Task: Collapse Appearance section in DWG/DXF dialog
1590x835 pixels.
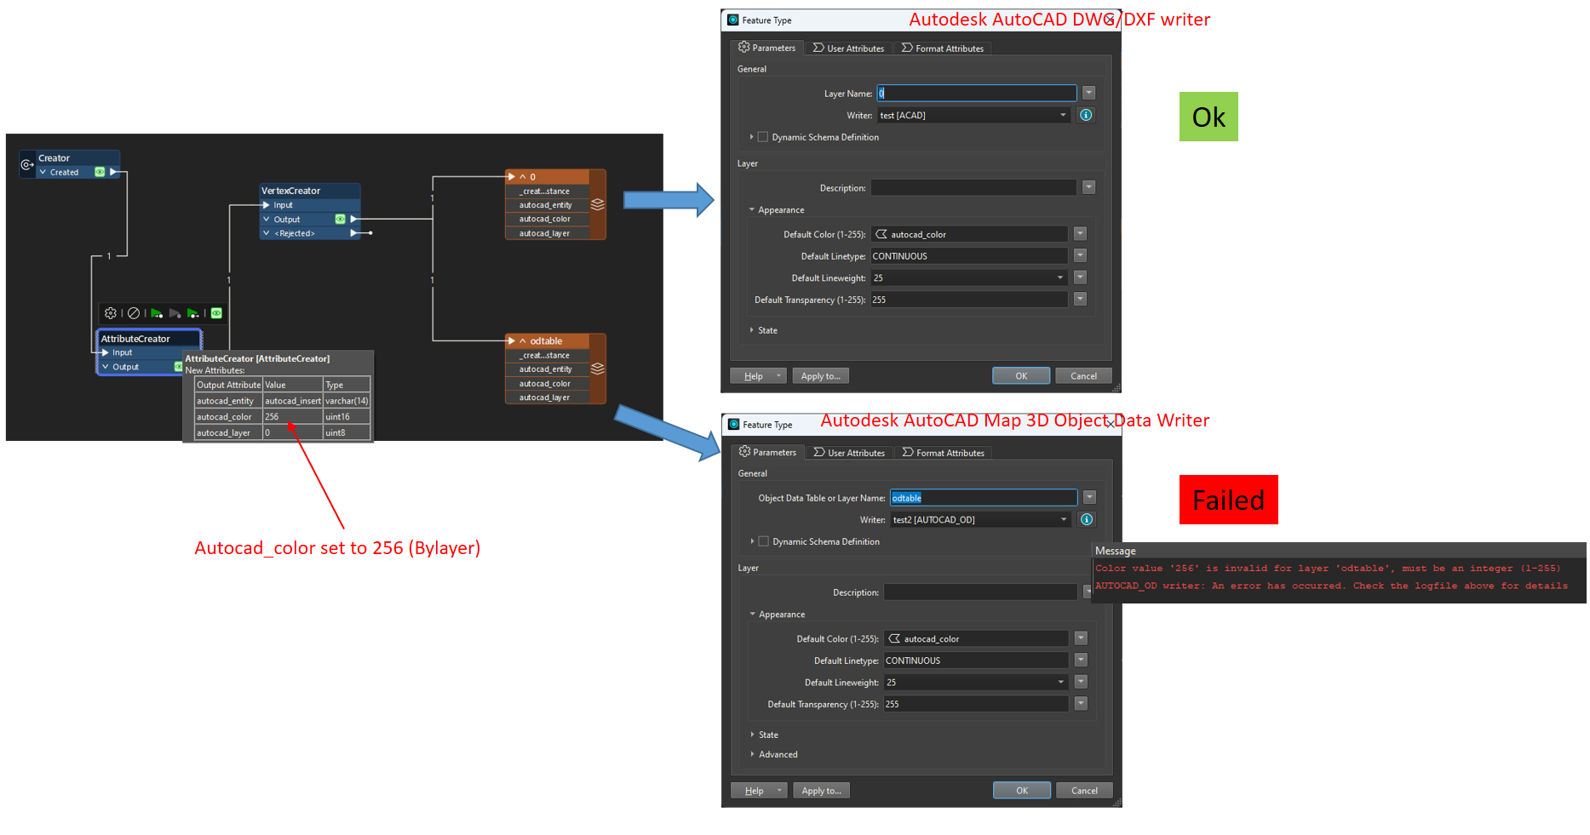Action: (752, 209)
